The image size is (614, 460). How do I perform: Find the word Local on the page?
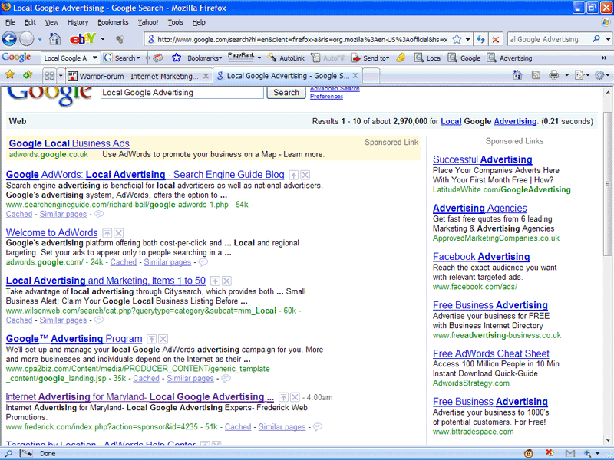[x=428, y=58]
